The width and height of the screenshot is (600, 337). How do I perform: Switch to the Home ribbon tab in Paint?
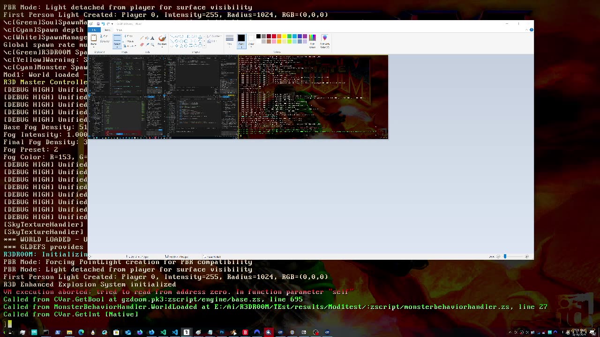coord(107,30)
